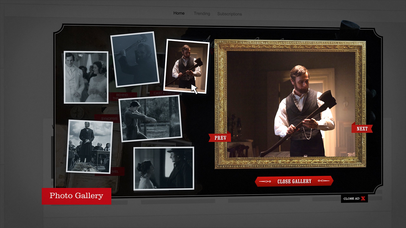This screenshot has width=406, height=228.
Task: Dismiss the ad with the red X icon
Action: pyautogui.click(x=363, y=198)
